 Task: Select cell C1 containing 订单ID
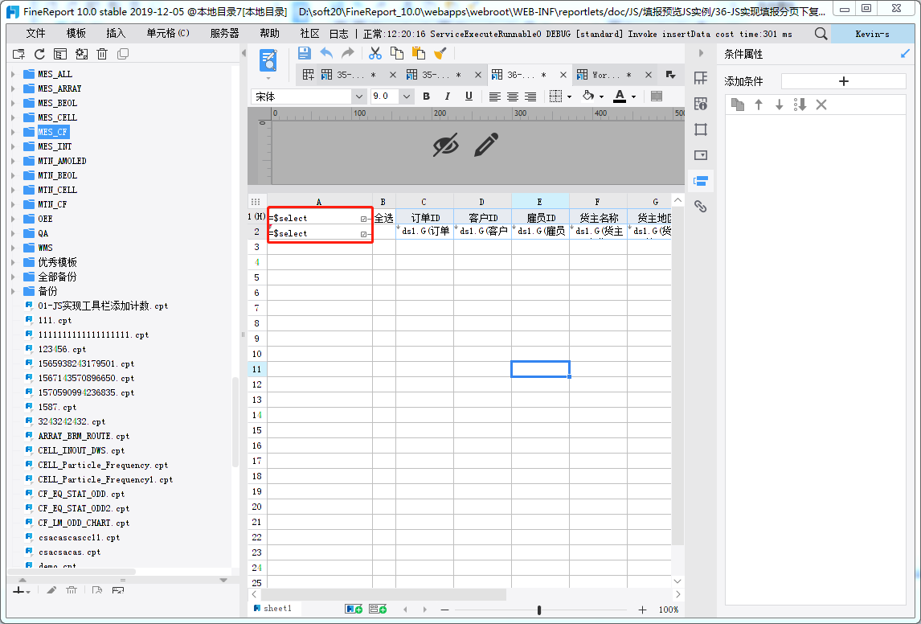tap(424, 217)
